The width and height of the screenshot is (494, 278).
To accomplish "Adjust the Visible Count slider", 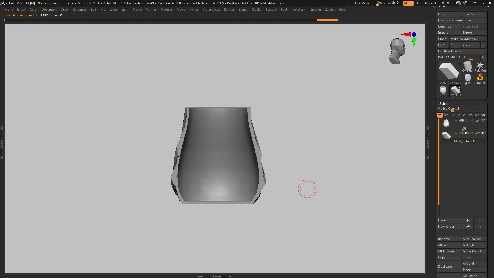I will click(x=461, y=109).
